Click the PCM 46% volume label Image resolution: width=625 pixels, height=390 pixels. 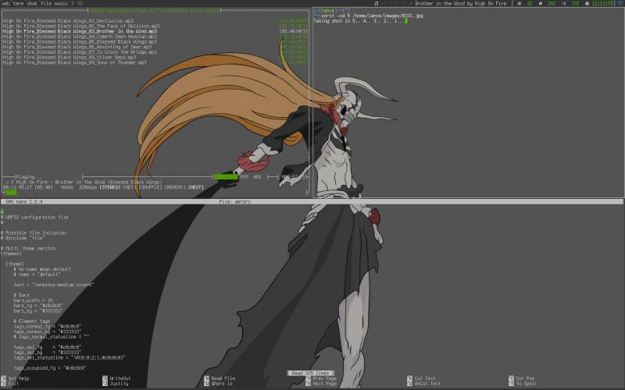(x=251, y=177)
